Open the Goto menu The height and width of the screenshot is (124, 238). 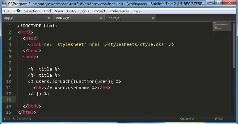71,11
